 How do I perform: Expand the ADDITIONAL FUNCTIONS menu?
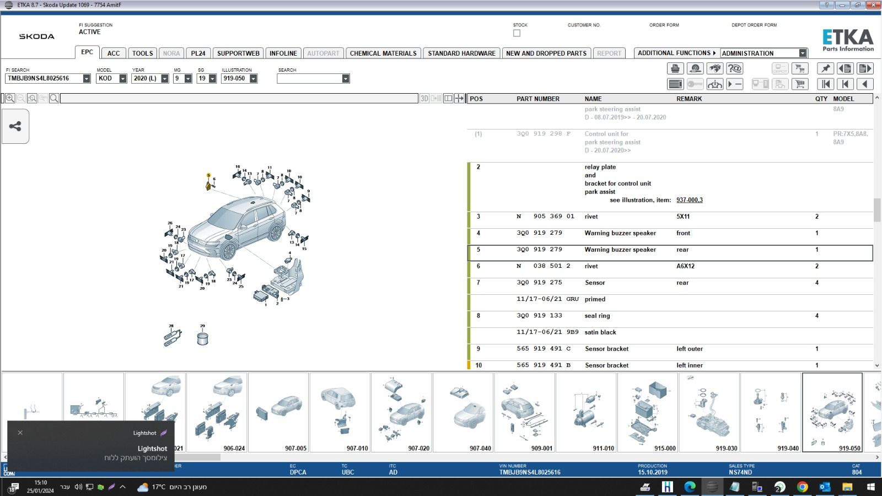677,53
